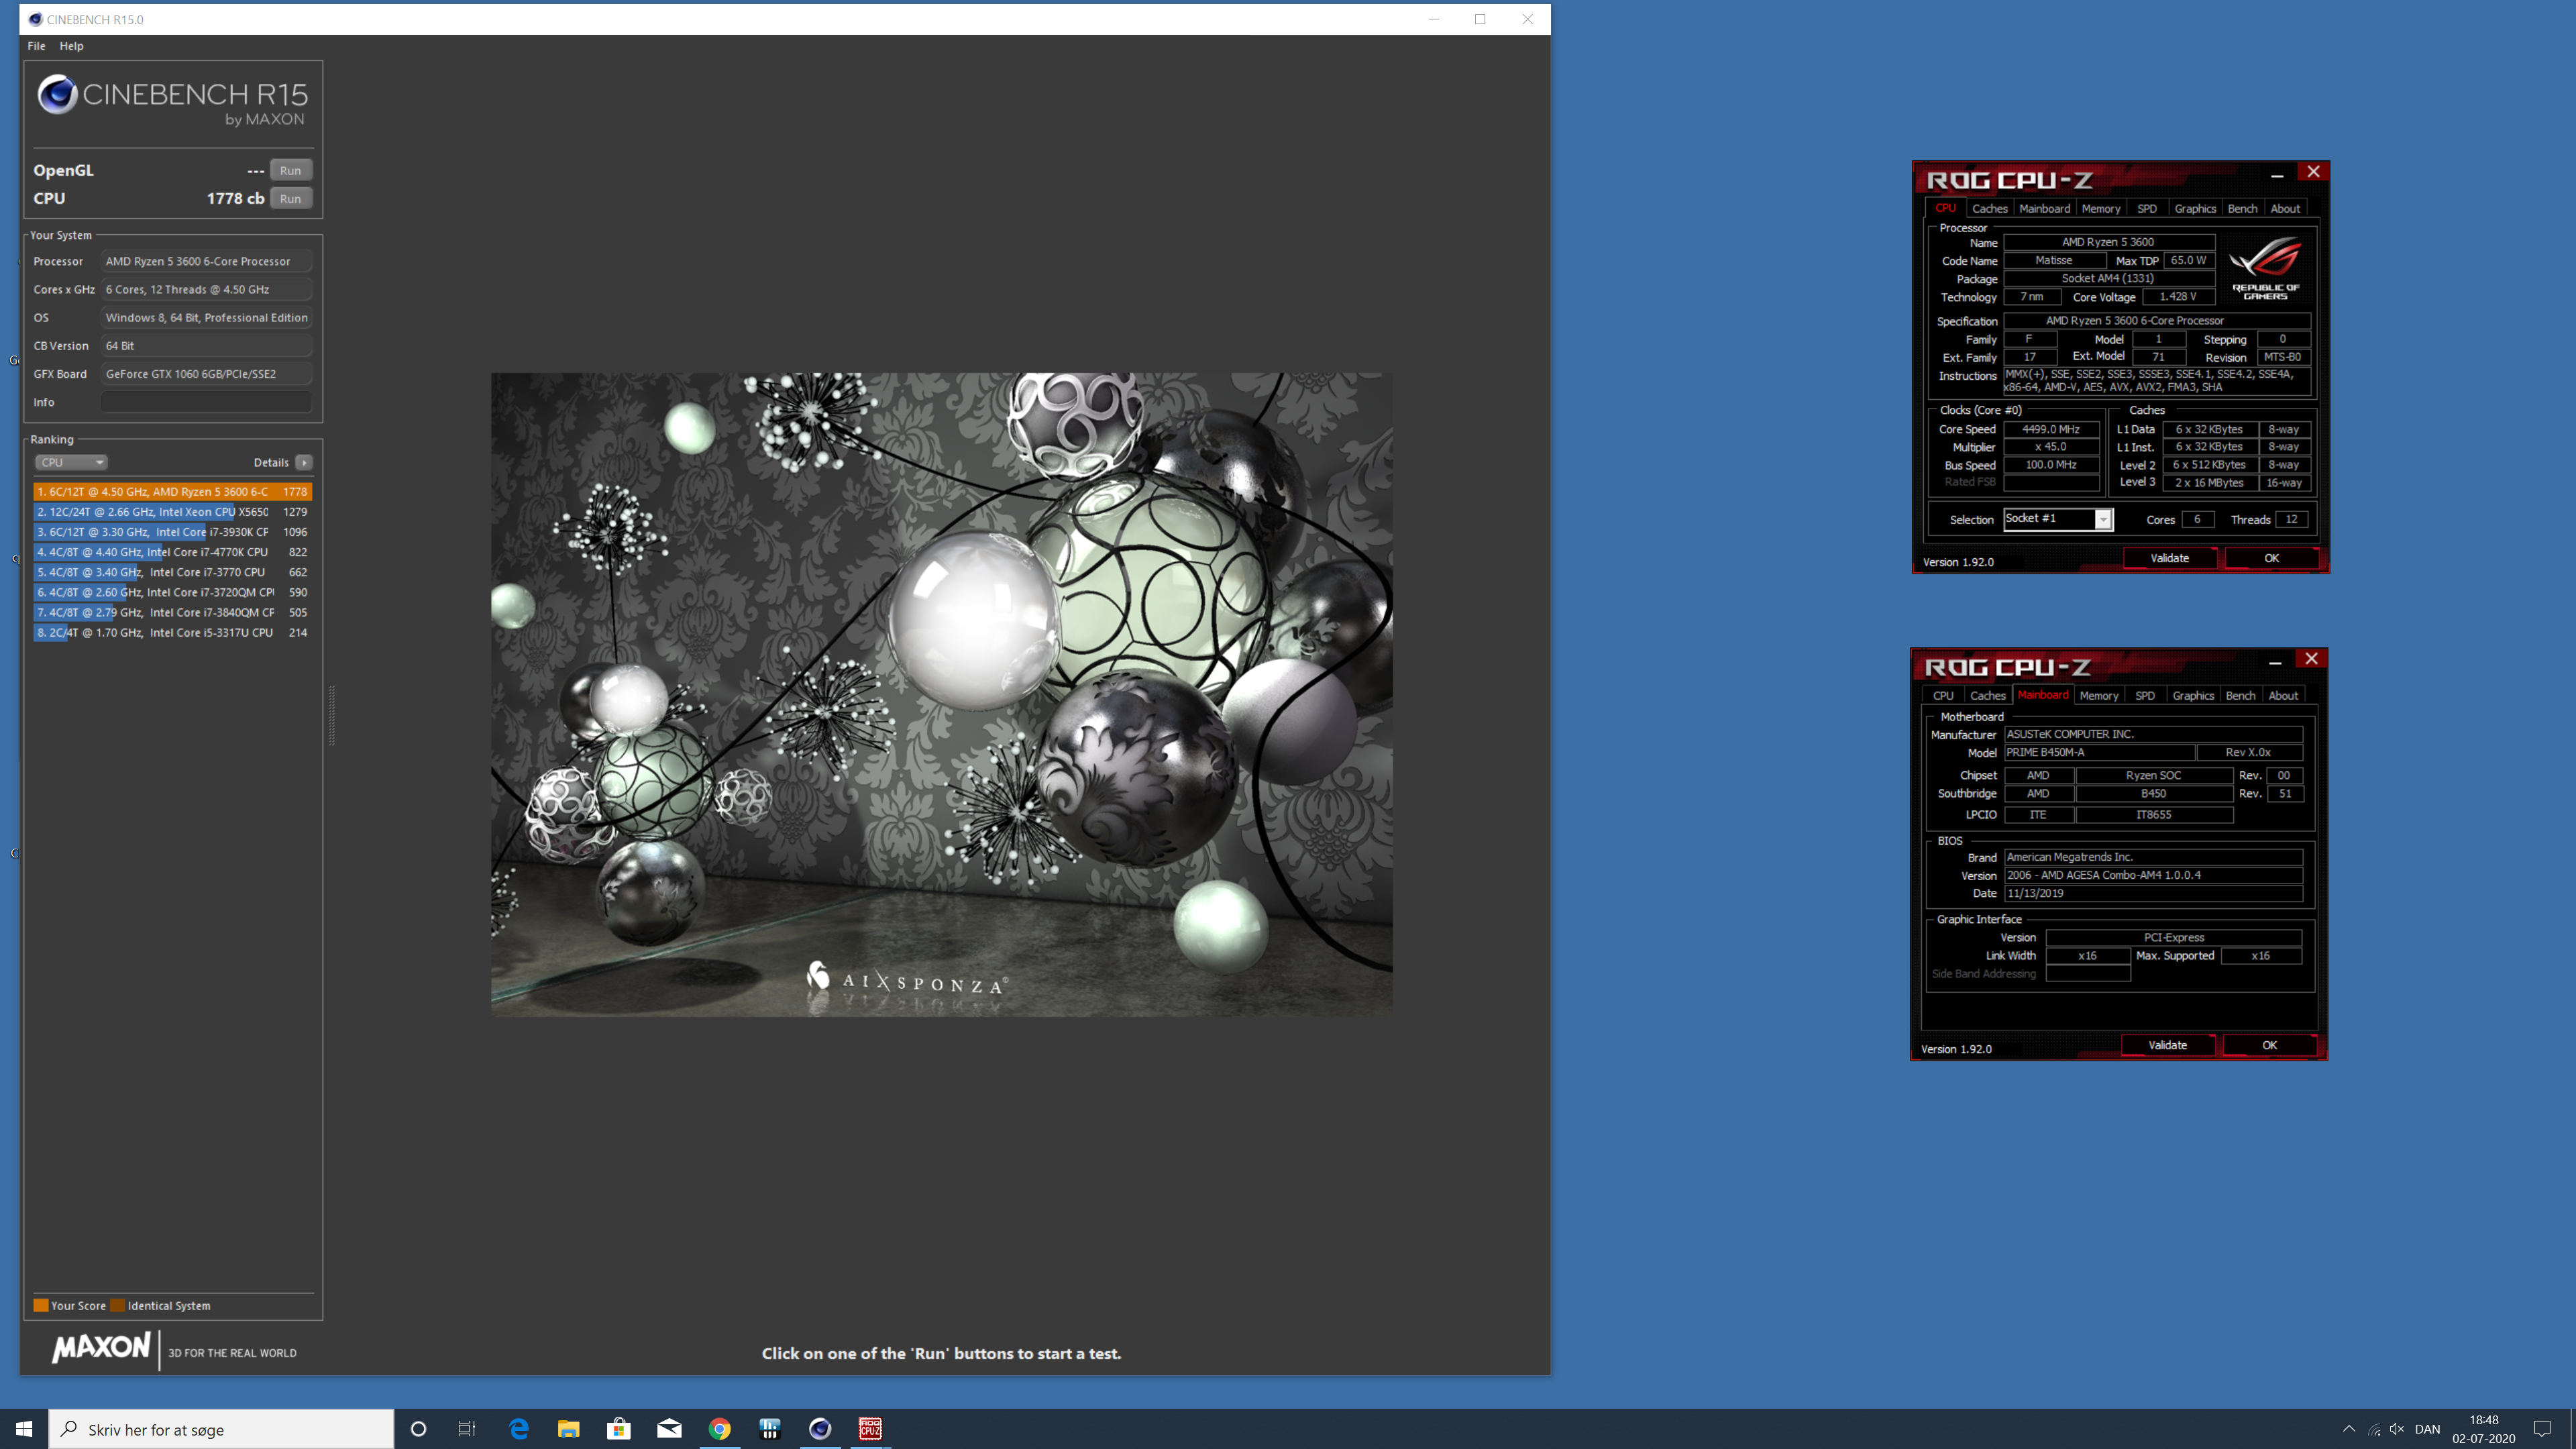Switch to ROG CPU-Z on taskbar
The image size is (2576, 1449).
tap(870, 1429)
